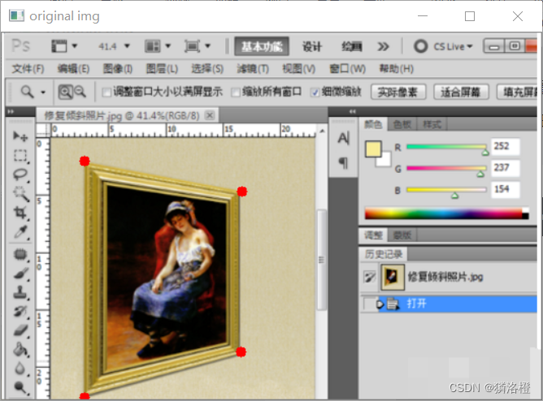Select the Paint Bucket tool

20,349
